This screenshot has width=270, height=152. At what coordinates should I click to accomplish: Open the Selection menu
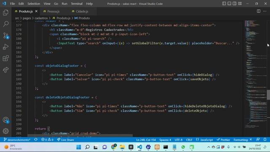coord(34,4)
